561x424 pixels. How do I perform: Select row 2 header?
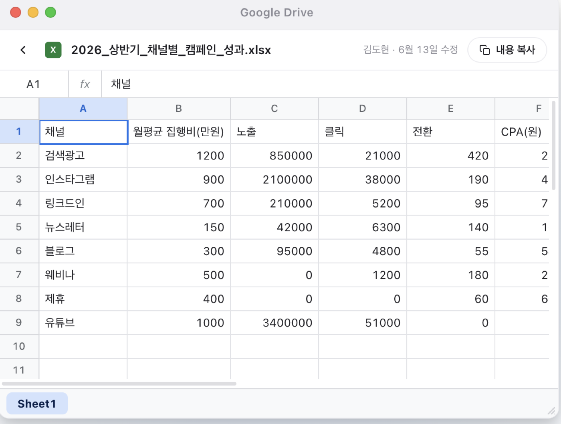19,155
